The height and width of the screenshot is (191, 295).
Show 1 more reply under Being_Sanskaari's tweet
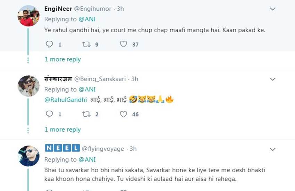pos(62,130)
